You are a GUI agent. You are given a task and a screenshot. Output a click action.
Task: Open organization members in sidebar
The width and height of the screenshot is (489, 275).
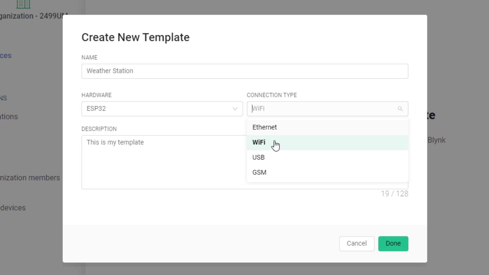(x=30, y=178)
